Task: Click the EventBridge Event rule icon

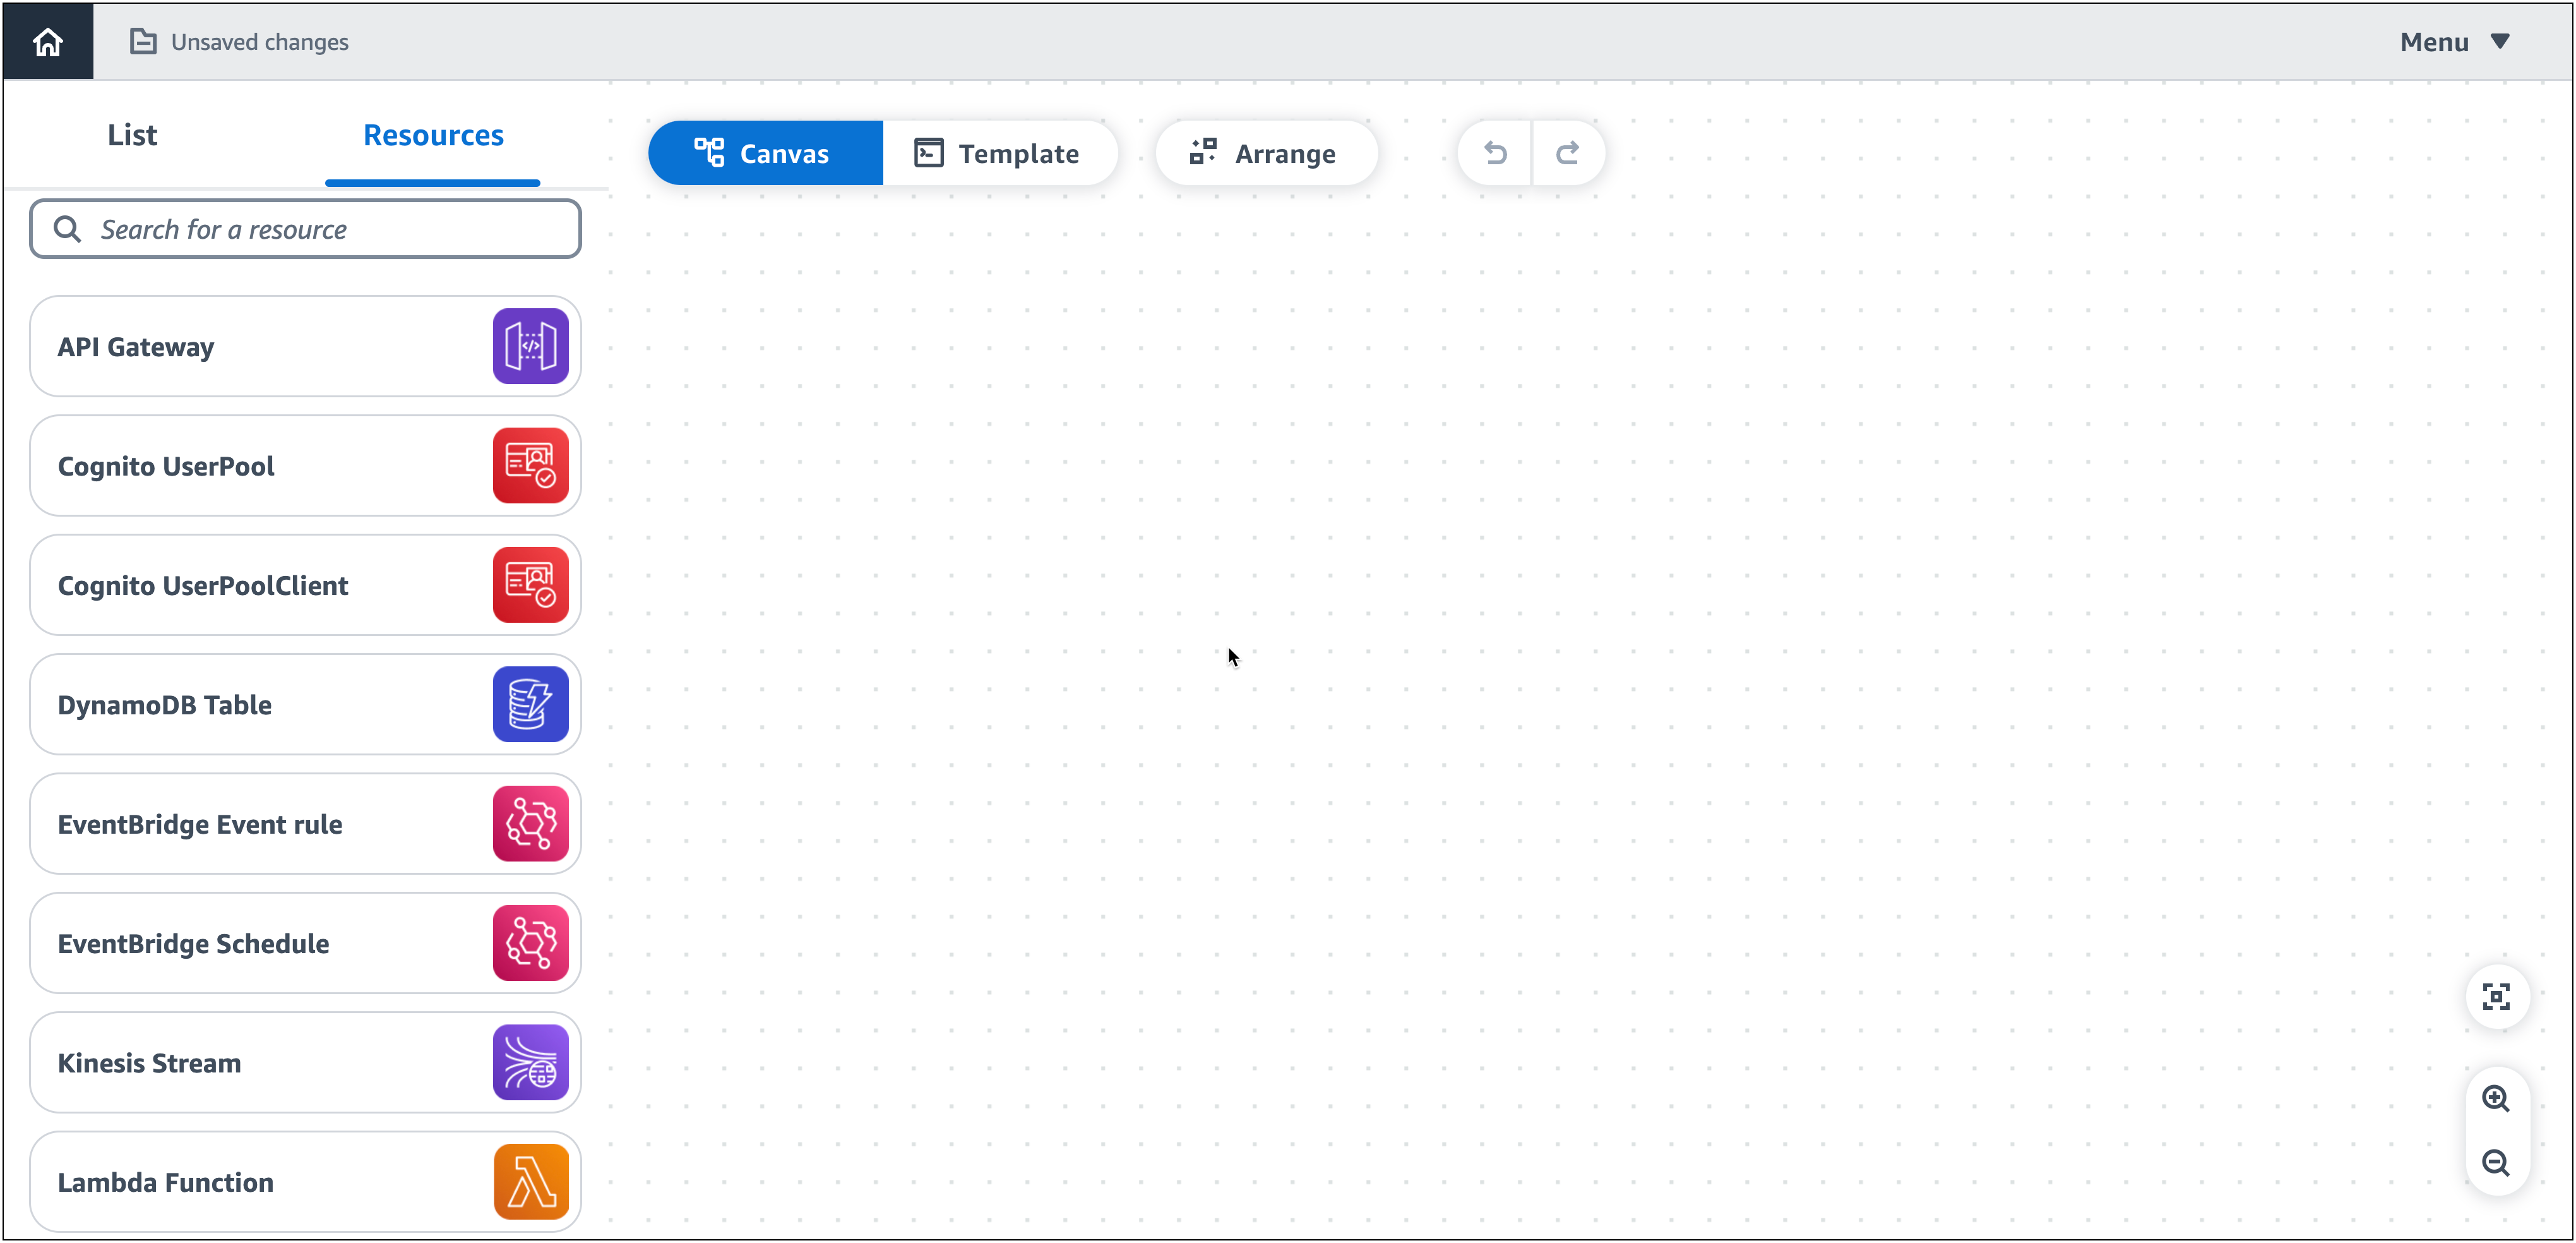Action: click(530, 822)
